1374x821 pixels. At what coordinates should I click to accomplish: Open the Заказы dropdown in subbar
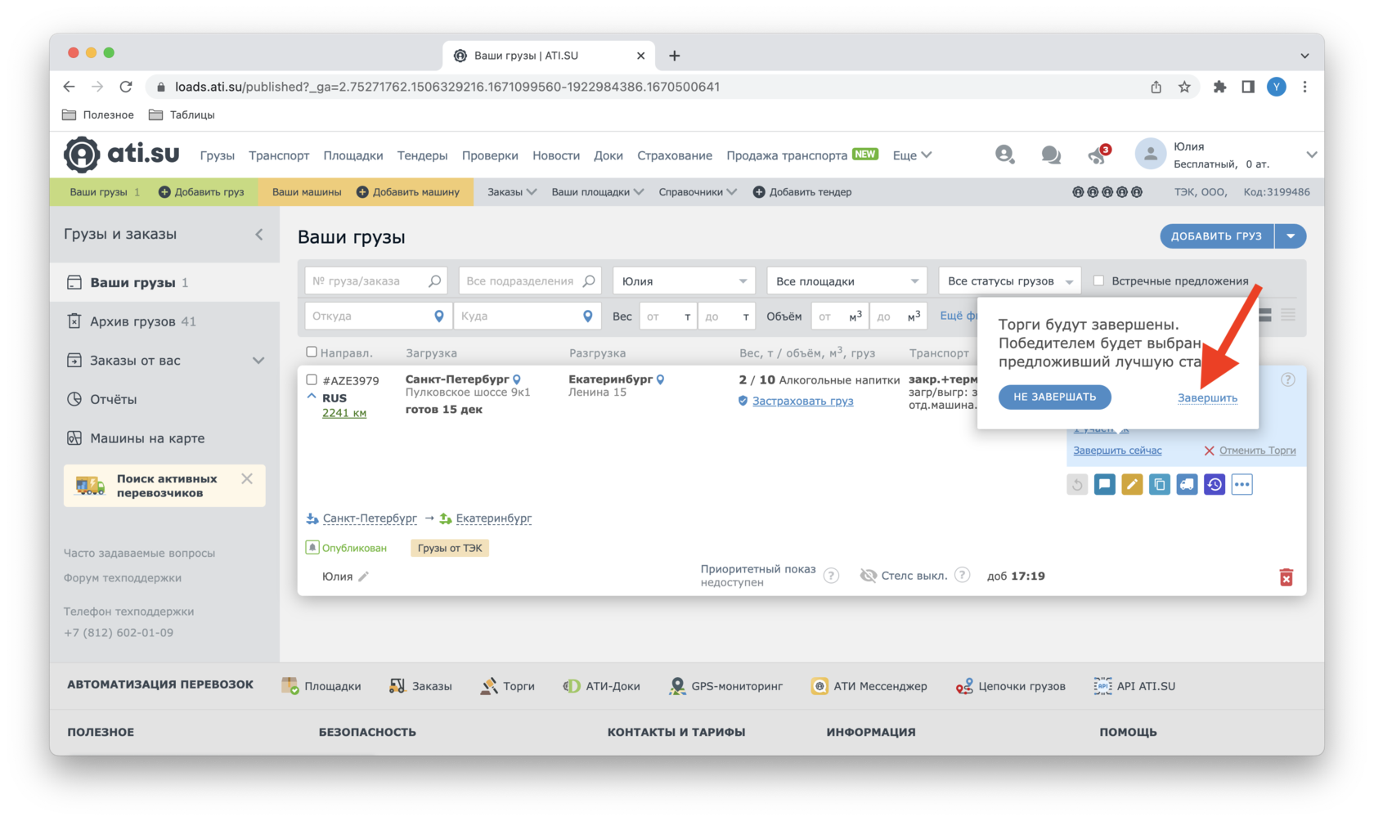pyautogui.click(x=512, y=192)
